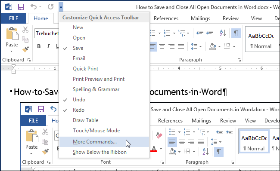The height and width of the screenshot is (171, 280).
Task: Click the Save icon in embedded screenshot window
Action: [41, 109]
